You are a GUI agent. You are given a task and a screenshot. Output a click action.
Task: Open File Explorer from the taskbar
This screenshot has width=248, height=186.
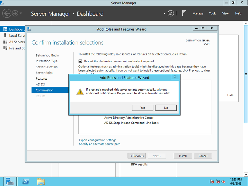41,182
